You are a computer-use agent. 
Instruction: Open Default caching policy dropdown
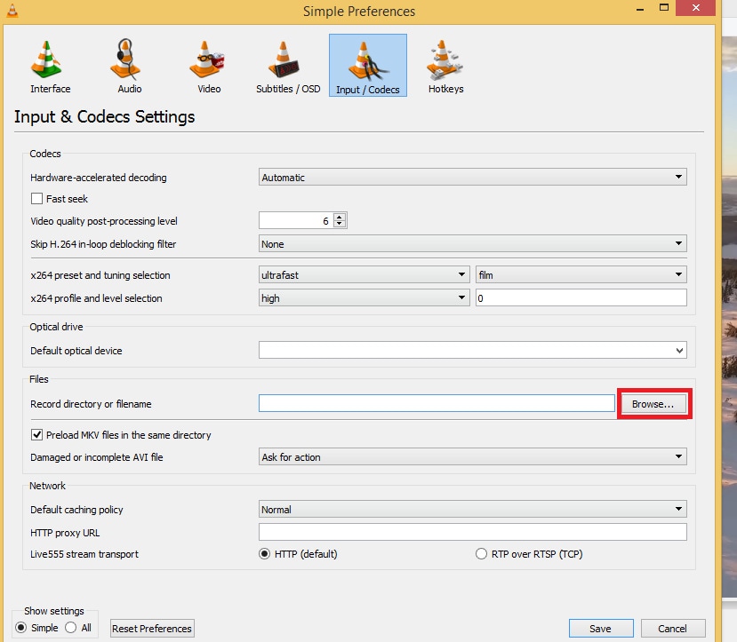(x=472, y=509)
